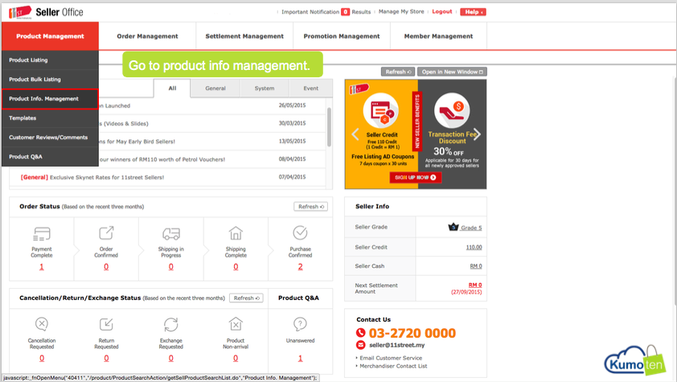Viewport: 677px width, 382px height.
Task: Open the Exclusive Skynet Rates notice
Action: coord(107,177)
